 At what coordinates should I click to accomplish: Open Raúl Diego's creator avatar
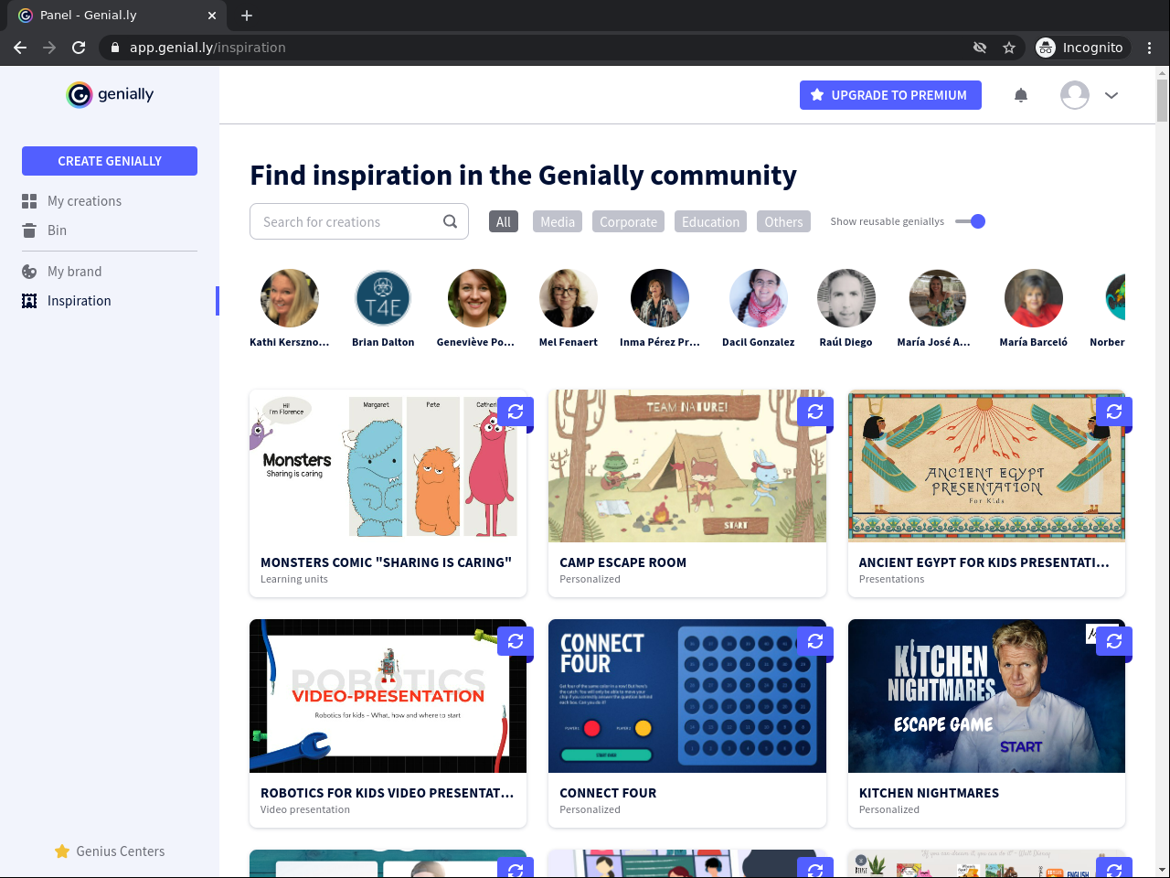[846, 298]
